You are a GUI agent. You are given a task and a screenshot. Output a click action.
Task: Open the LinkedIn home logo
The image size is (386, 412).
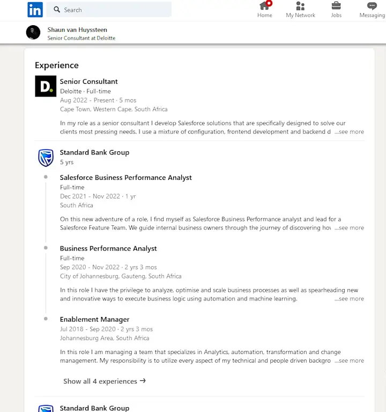[35, 10]
